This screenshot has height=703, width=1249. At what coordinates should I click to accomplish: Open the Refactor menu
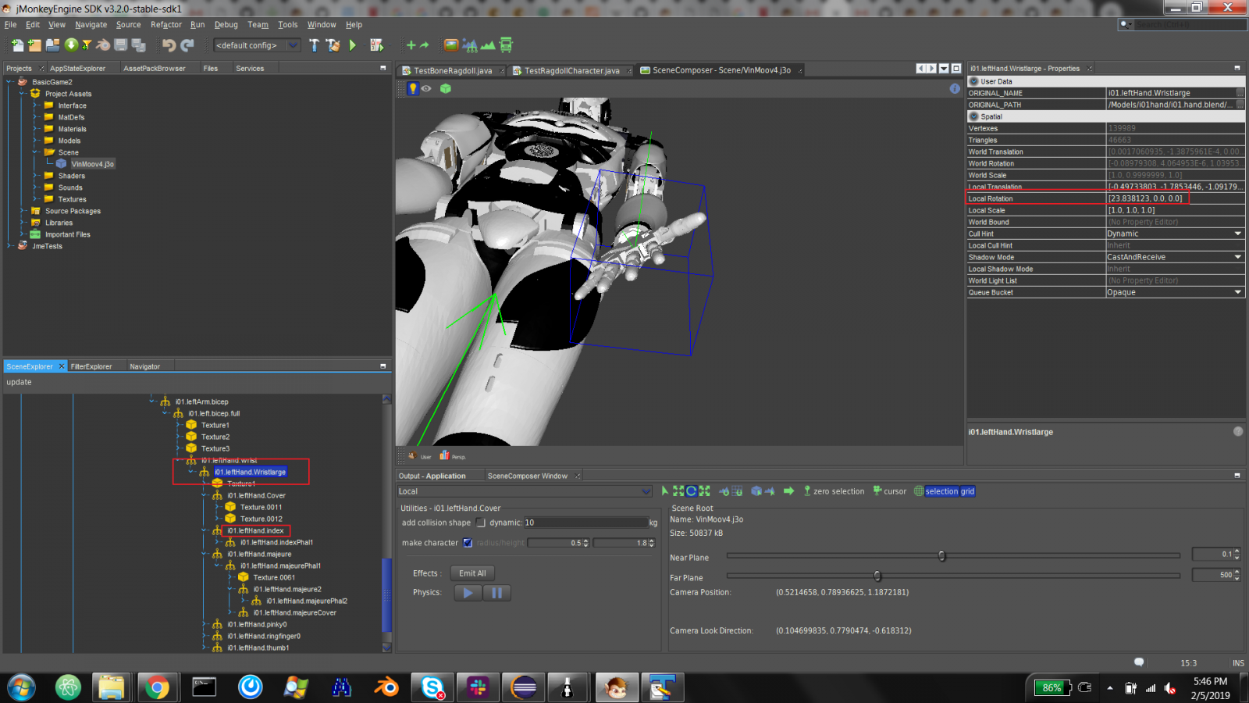coord(166,25)
